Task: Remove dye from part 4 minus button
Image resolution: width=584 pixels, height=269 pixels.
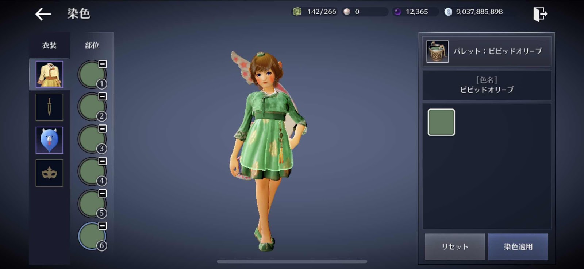Action: coord(103,161)
